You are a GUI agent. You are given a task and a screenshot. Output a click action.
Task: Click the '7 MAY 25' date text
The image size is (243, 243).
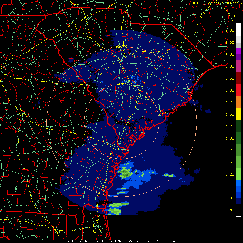tap(151, 241)
